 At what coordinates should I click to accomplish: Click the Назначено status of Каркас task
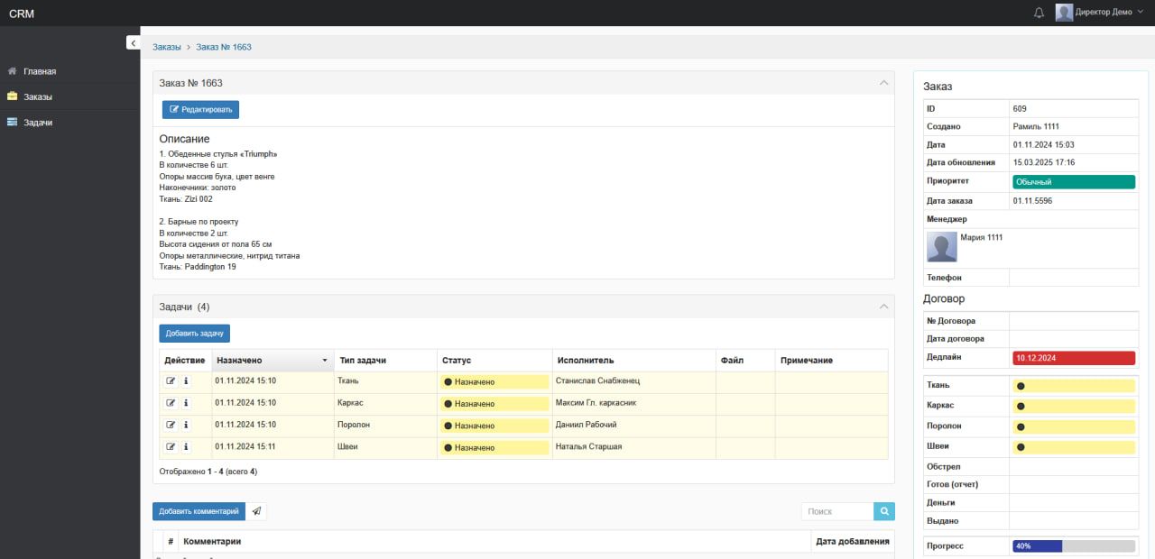[x=494, y=404]
